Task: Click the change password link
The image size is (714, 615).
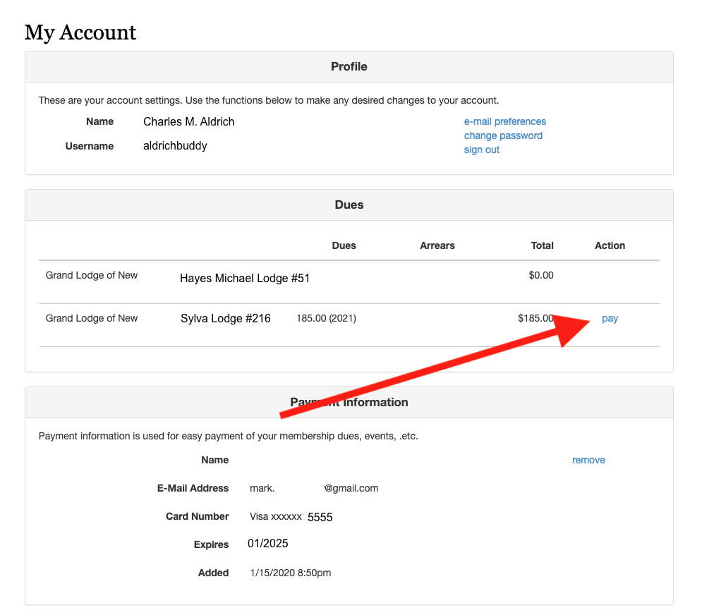Action: (x=503, y=135)
